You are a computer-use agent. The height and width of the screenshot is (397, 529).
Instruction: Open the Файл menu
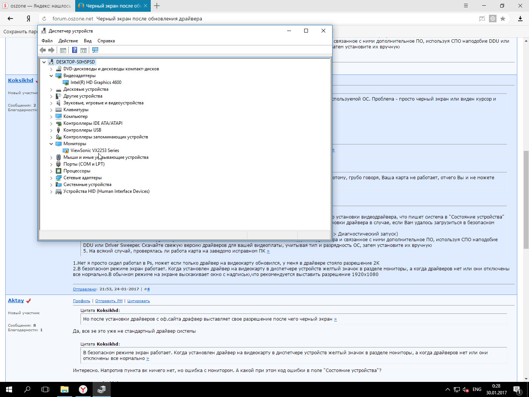pyautogui.click(x=47, y=41)
